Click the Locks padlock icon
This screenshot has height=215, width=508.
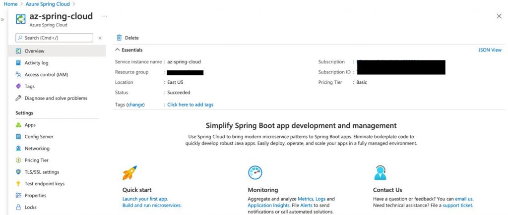18,207
